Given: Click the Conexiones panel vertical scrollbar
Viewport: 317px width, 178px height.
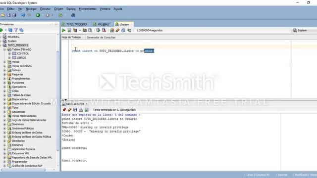Looking at the screenshot, I should [x=58, y=101].
